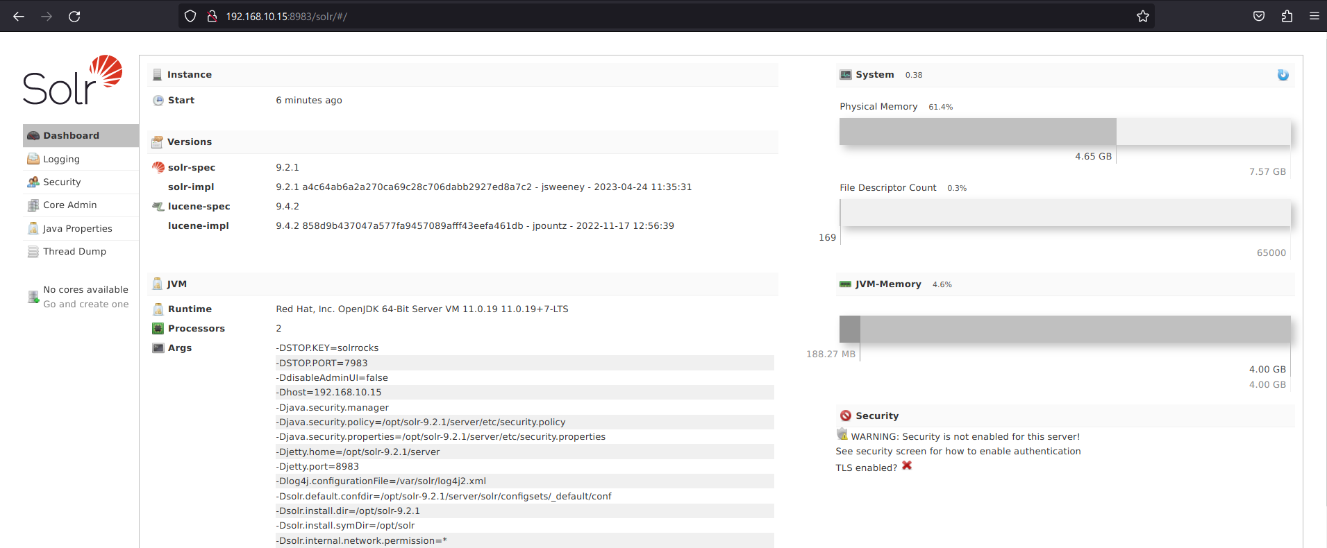Image resolution: width=1327 pixels, height=548 pixels.
Task: Open the browser hamburger menu
Action: (x=1315, y=16)
